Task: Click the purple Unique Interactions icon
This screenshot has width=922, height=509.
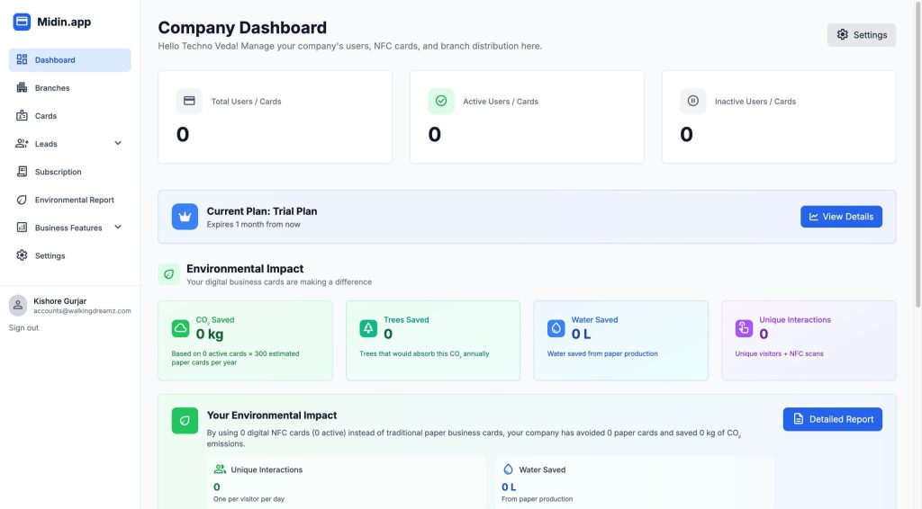Action: coord(744,329)
